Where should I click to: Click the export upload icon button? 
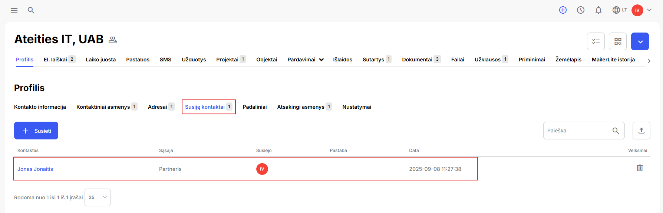point(641,131)
